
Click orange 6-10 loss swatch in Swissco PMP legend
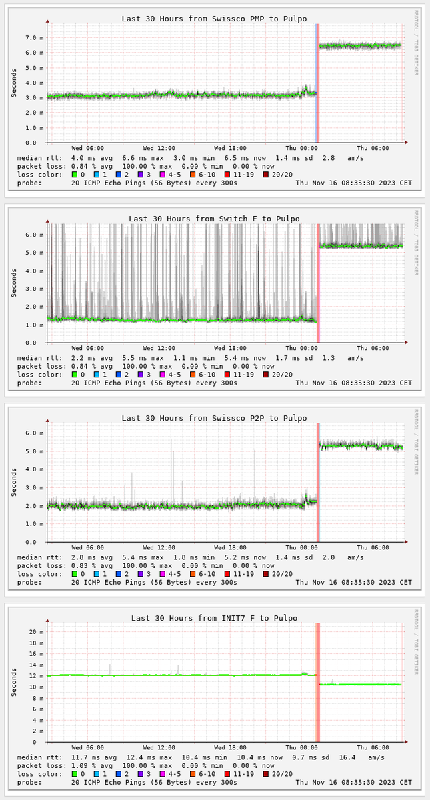click(193, 175)
